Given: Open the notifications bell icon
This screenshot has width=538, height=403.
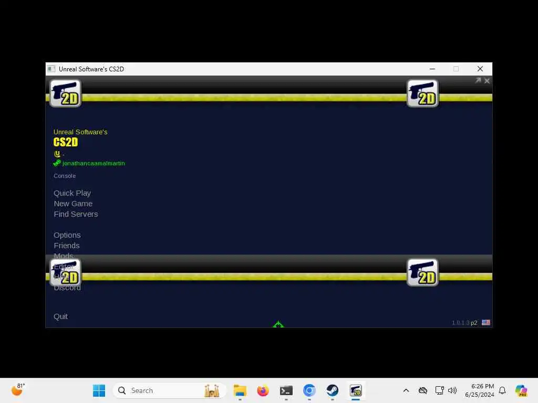Looking at the screenshot, I should point(502,390).
